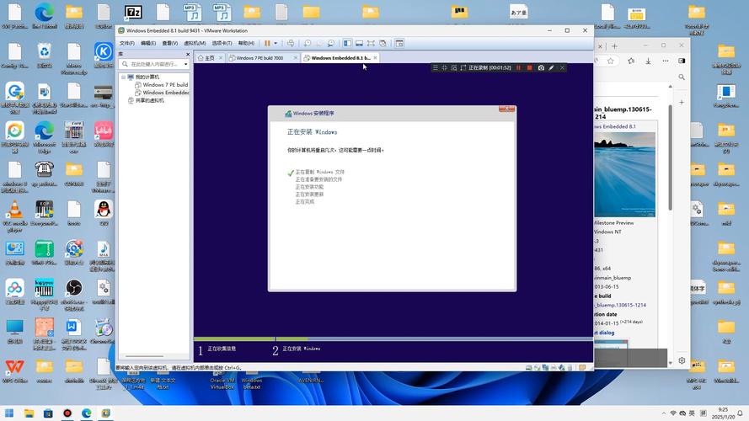Click the pen annotation icon in recording bar
The width and height of the screenshot is (749, 421).
point(552,67)
